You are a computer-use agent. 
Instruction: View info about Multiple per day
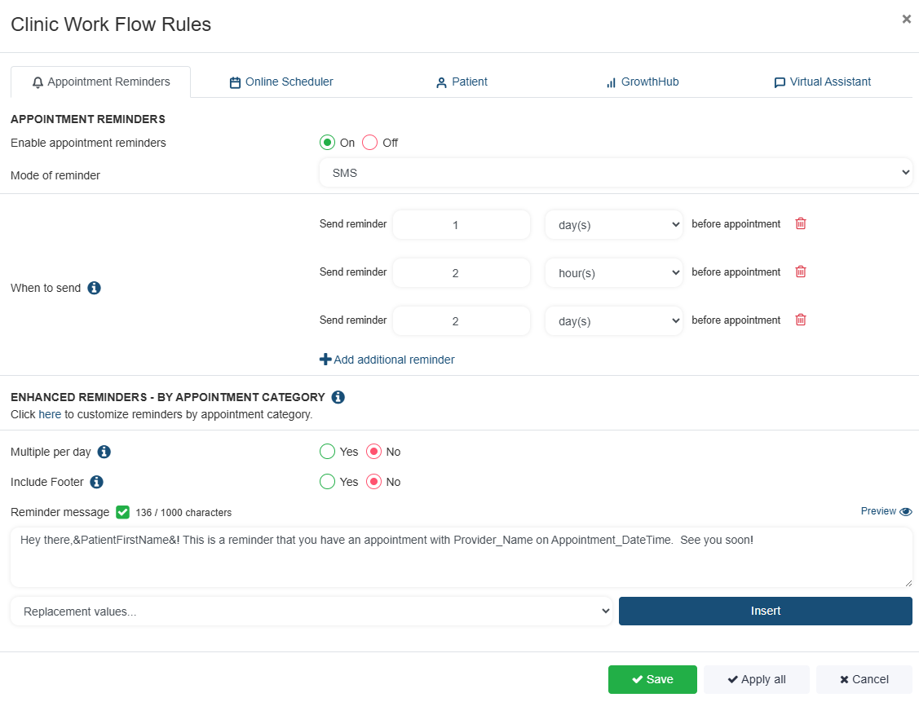tap(104, 452)
